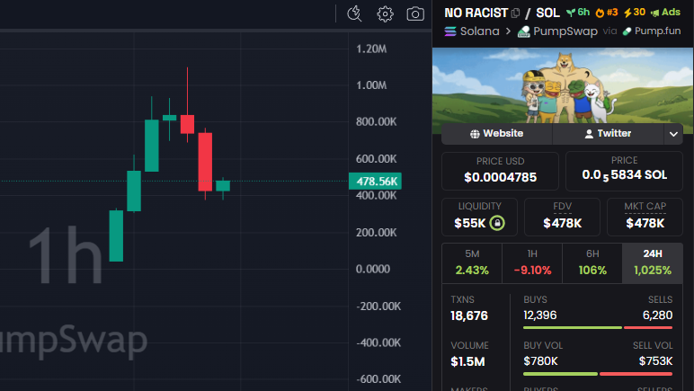Screen dimensions: 694x391
Task: Click the buys versus sells ratio bar
Action: coord(598,328)
